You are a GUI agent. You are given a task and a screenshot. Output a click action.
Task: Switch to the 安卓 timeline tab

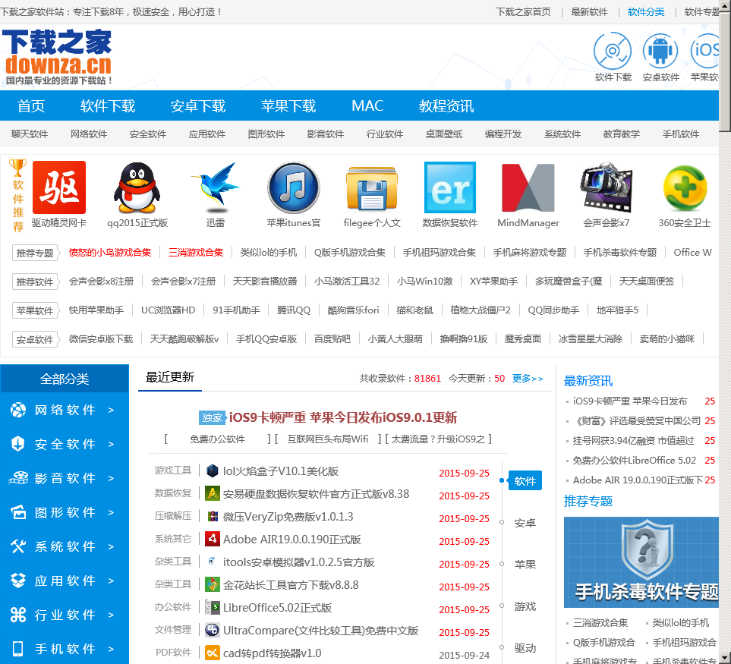525,523
